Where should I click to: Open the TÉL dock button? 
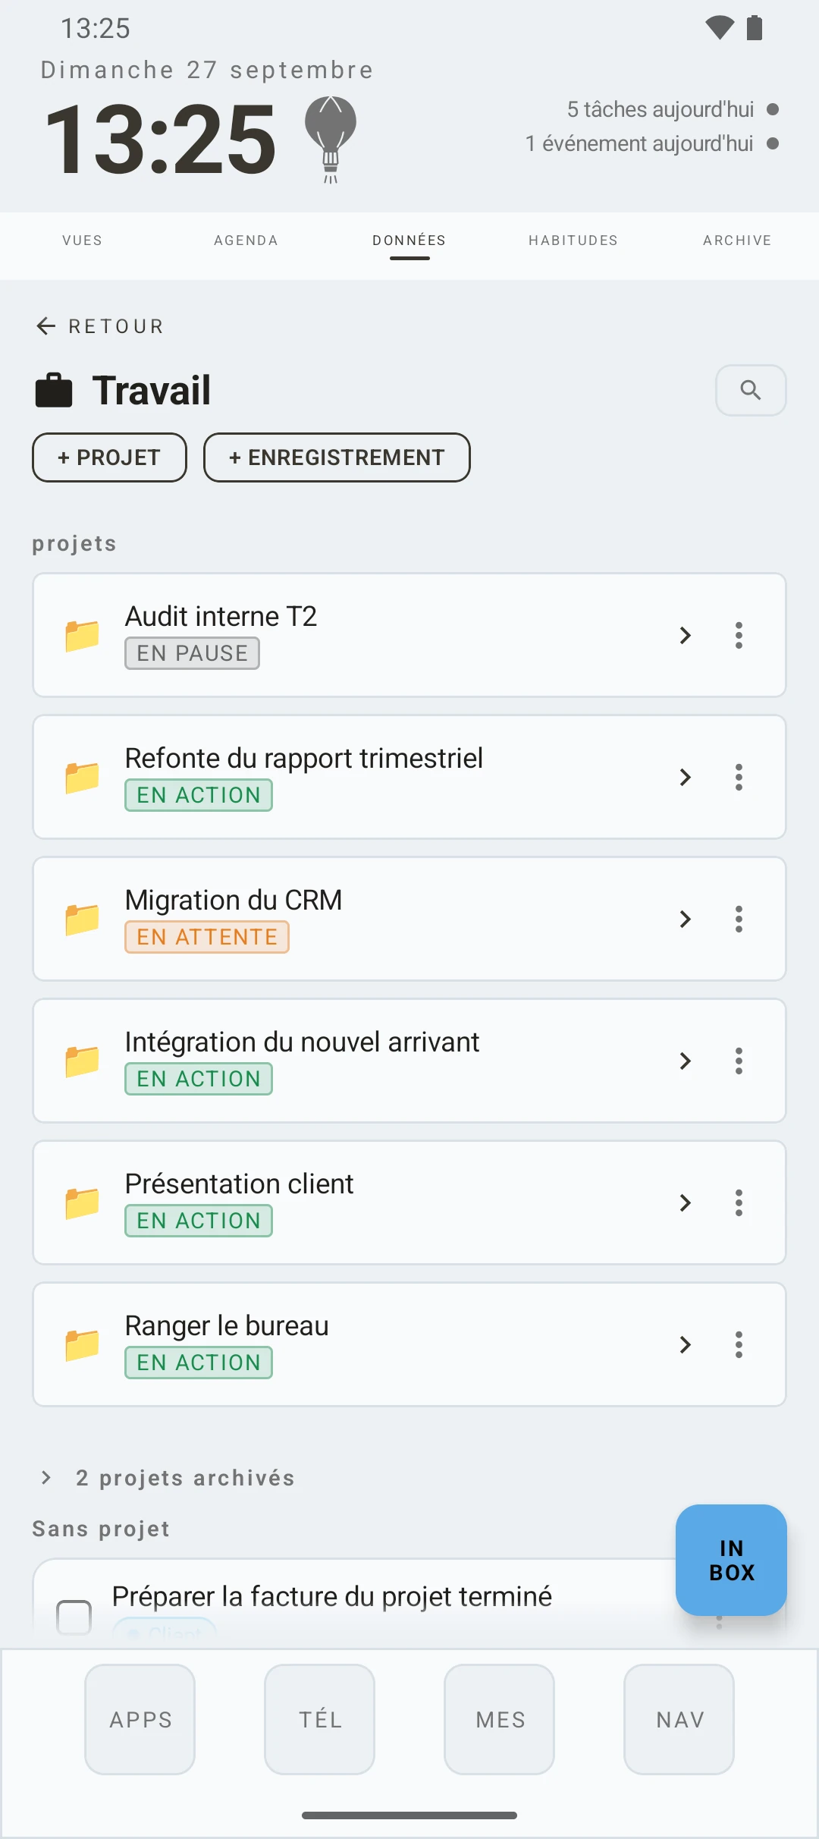(x=320, y=1719)
